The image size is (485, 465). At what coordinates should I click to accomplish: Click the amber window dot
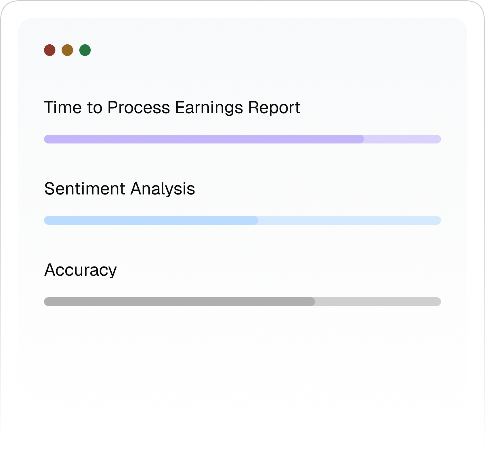[x=67, y=50]
